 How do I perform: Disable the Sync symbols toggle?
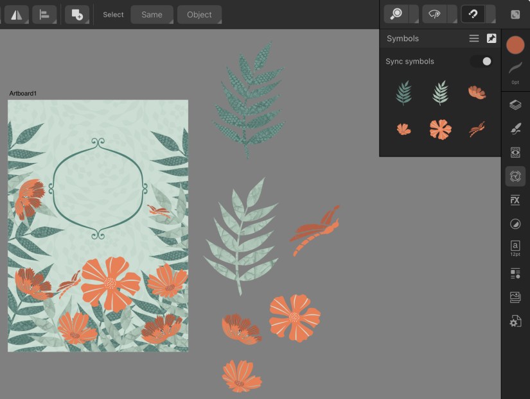tap(482, 61)
